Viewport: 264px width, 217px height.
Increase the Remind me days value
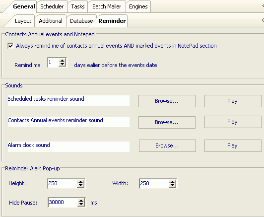[63, 61]
